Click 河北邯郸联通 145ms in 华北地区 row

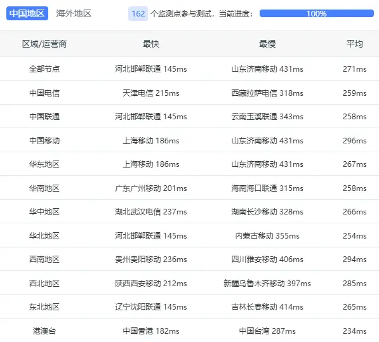click(151, 236)
